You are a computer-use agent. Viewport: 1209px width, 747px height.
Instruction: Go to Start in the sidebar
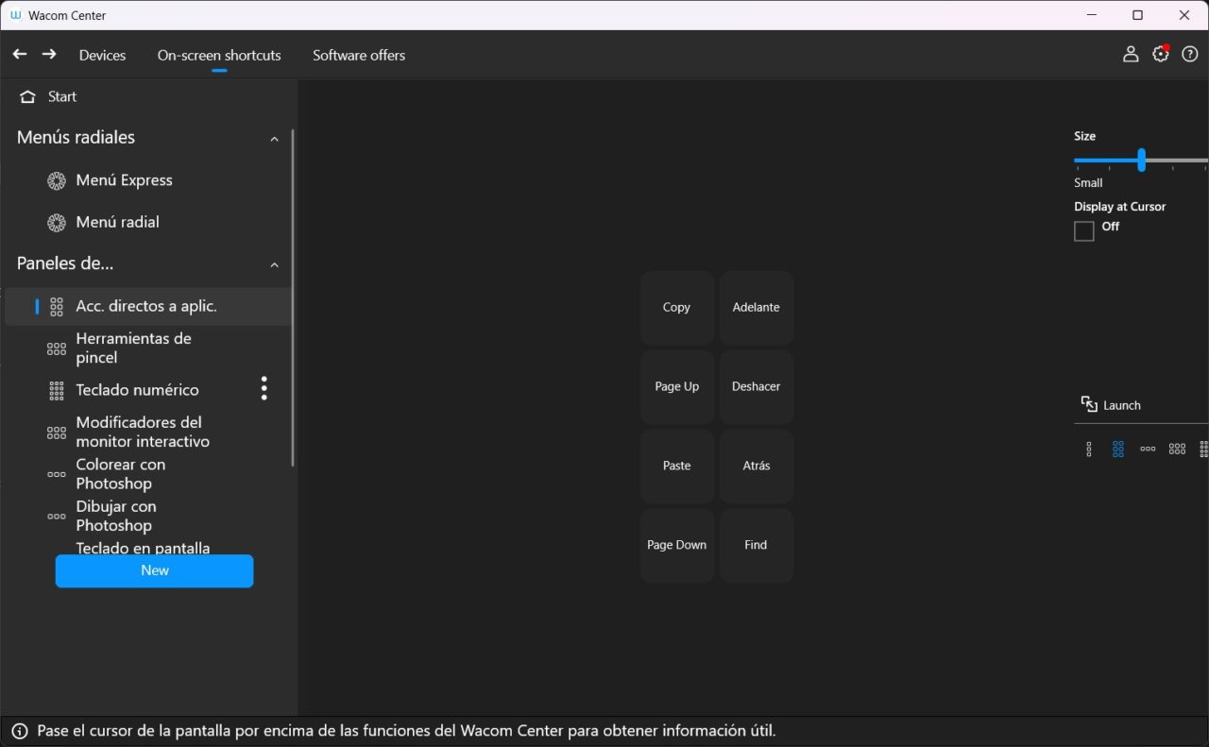pyautogui.click(x=61, y=96)
